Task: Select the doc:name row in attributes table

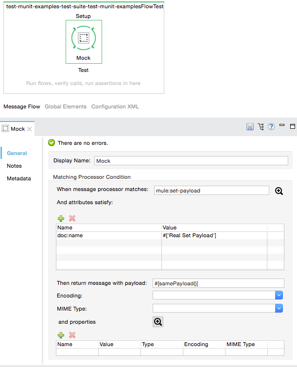Action: point(109,235)
